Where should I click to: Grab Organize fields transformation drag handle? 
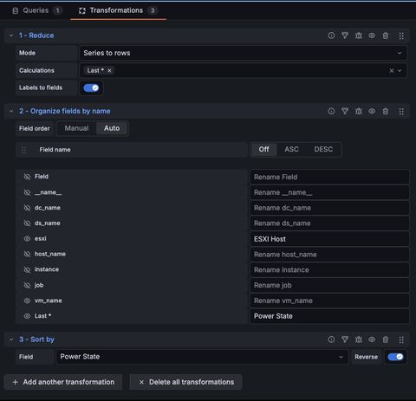401,111
